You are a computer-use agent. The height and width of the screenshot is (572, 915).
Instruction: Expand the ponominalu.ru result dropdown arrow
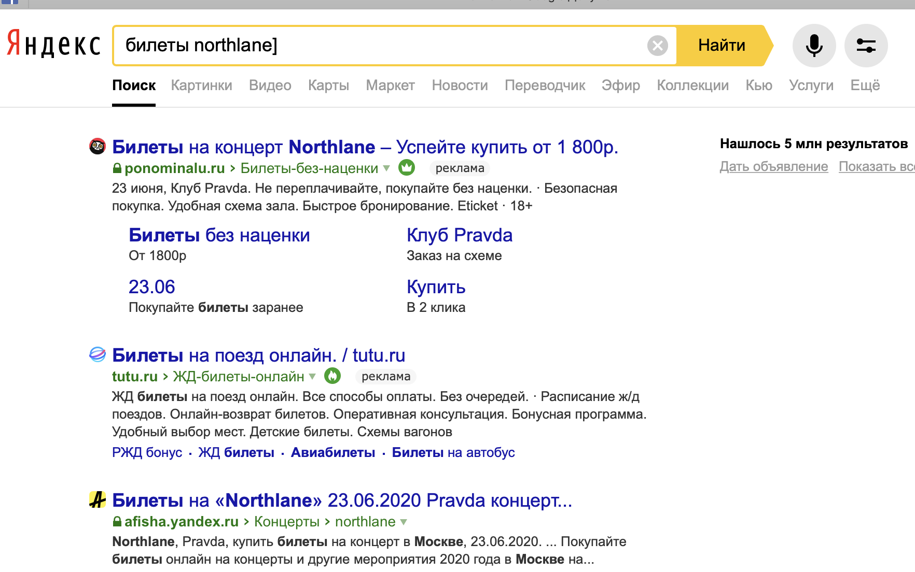[386, 168]
